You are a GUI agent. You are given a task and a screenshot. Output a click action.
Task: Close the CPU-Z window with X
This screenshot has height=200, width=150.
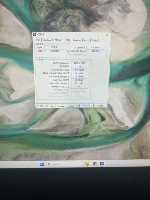(107, 35)
